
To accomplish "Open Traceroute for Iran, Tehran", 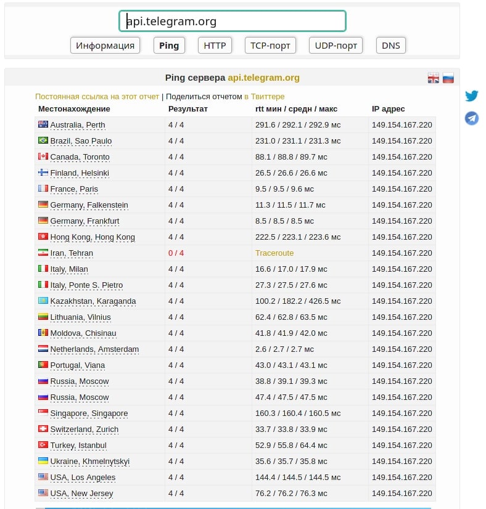I will (x=274, y=253).
